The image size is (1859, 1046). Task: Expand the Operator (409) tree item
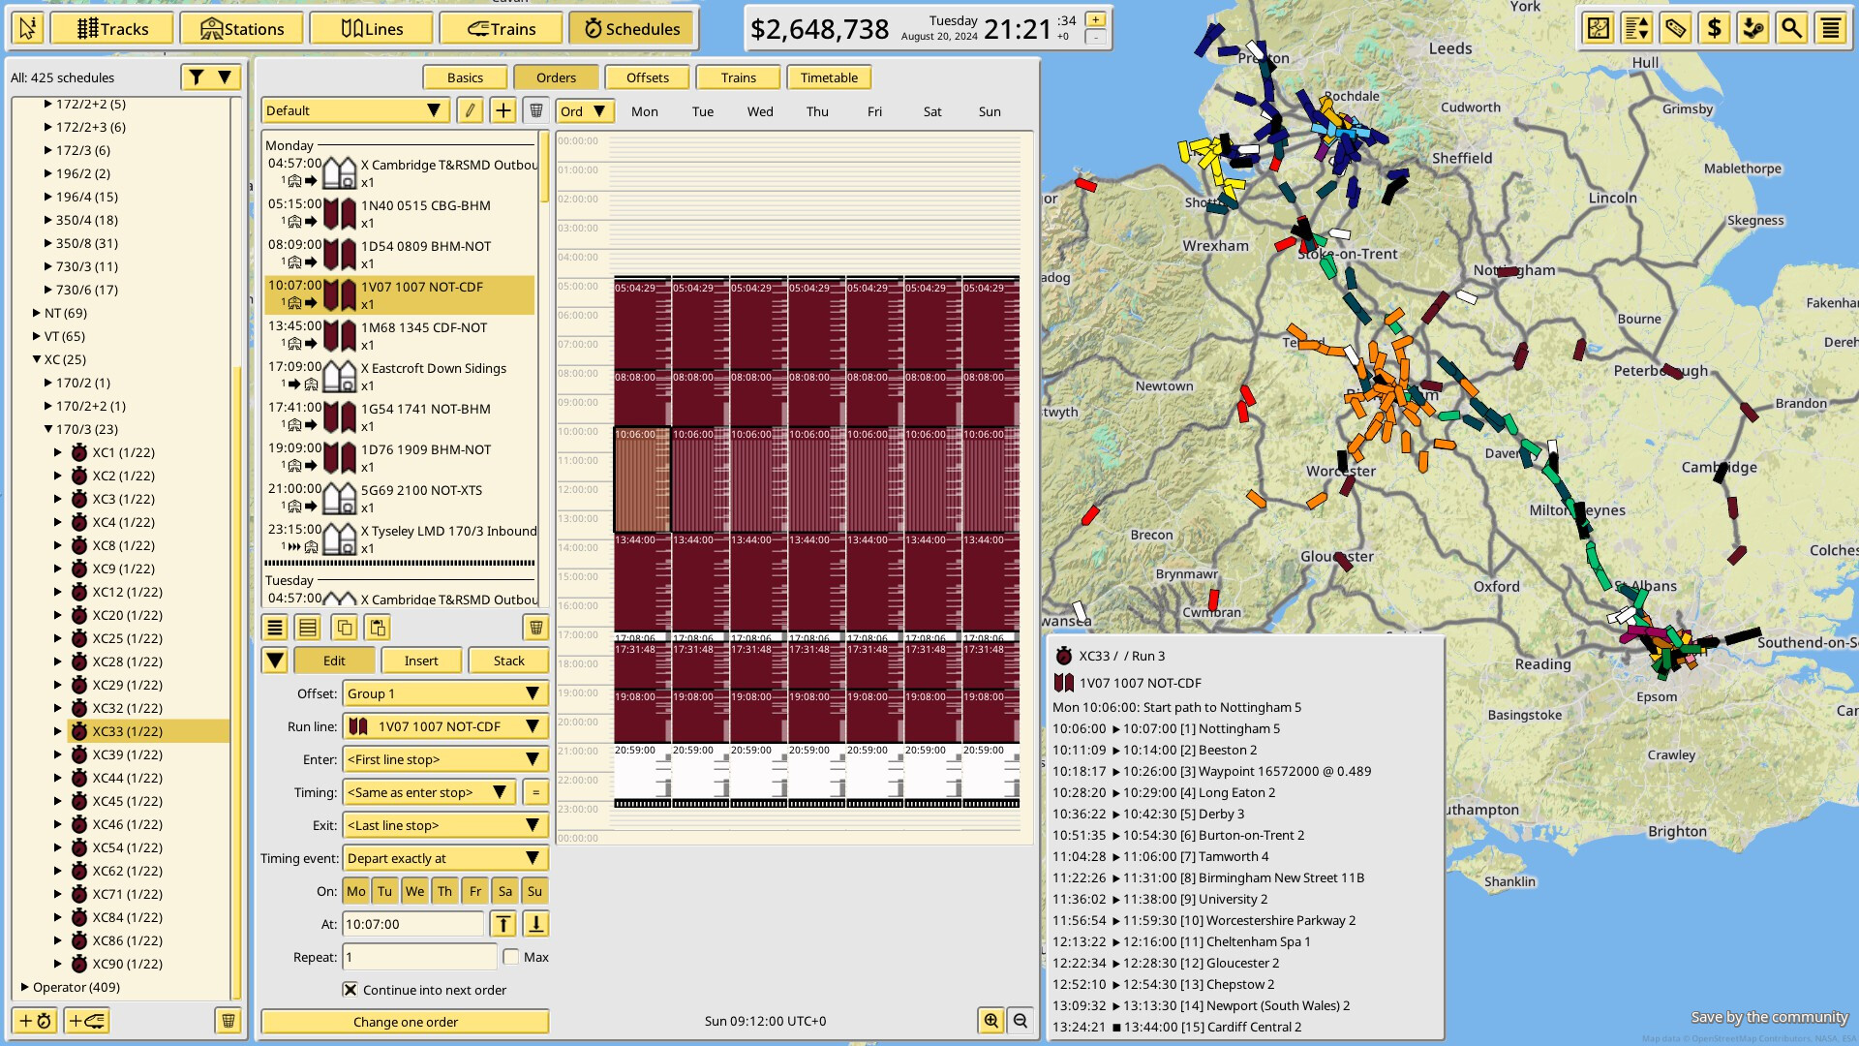click(25, 987)
